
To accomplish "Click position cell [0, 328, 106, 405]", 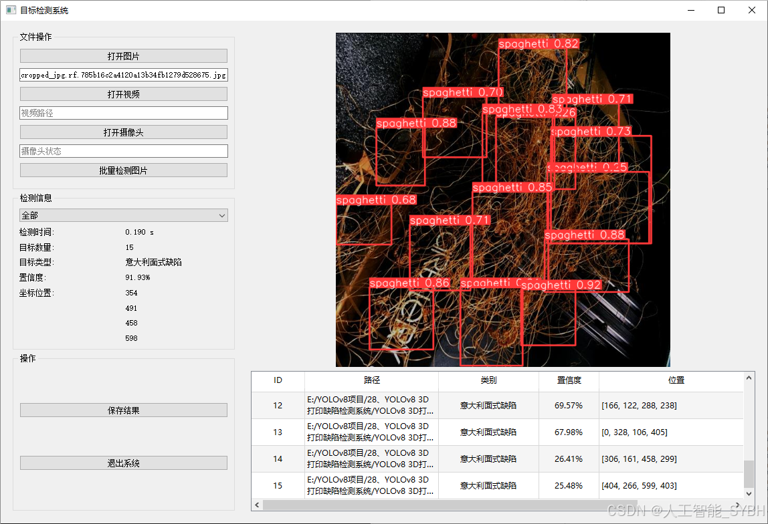I will [671, 432].
